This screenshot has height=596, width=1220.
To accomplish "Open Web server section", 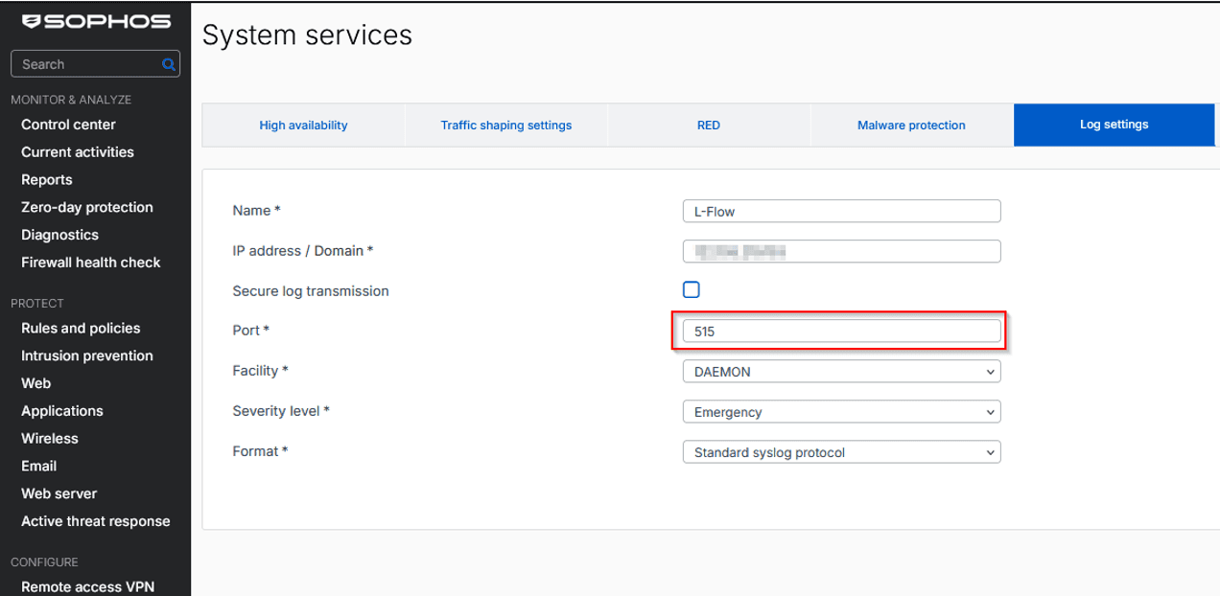I will [x=59, y=493].
